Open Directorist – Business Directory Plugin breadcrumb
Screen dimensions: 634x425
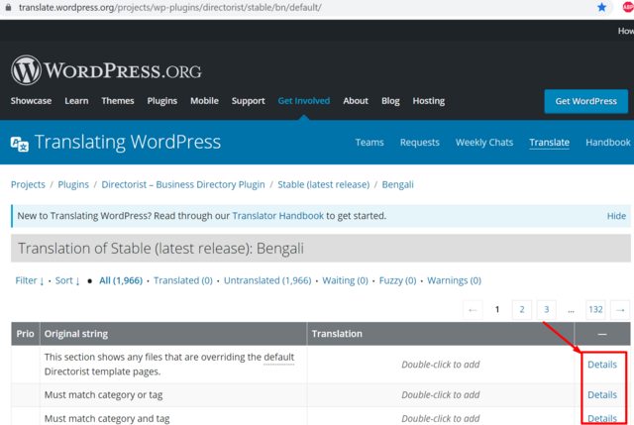click(183, 184)
